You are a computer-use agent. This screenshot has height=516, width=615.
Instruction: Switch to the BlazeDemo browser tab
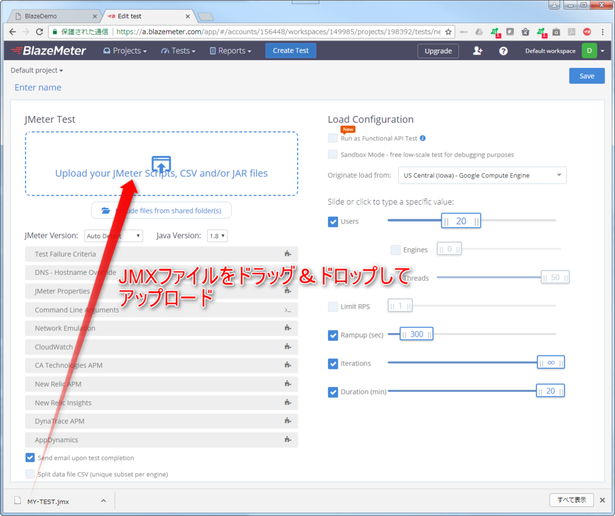[x=55, y=16]
